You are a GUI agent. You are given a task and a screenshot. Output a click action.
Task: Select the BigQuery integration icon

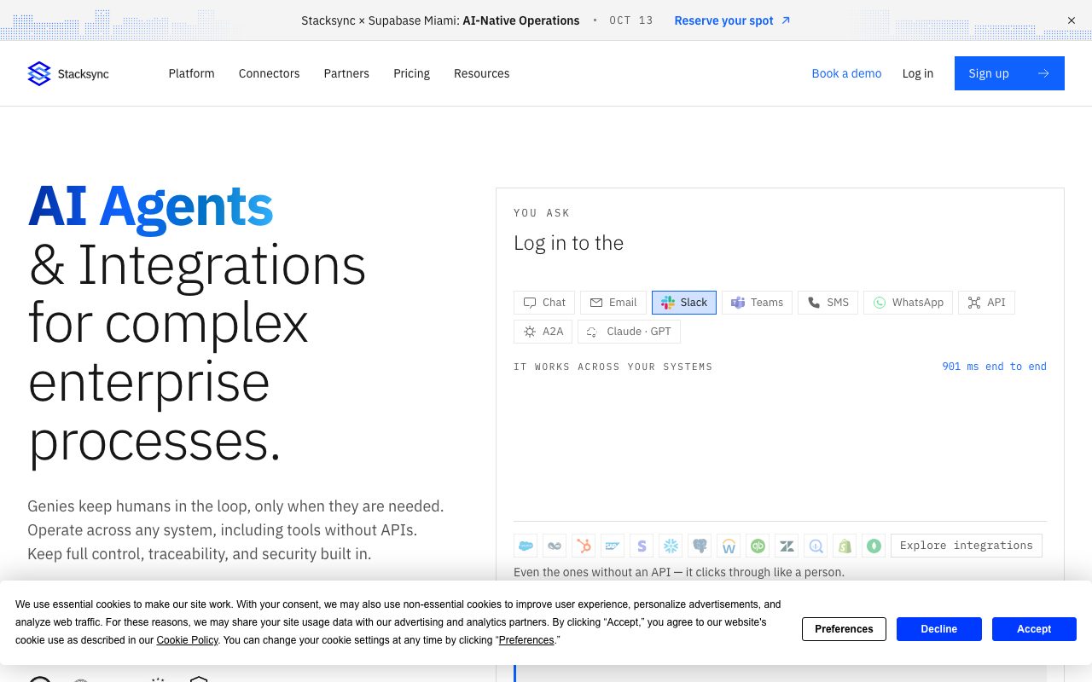(x=816, y=546)
